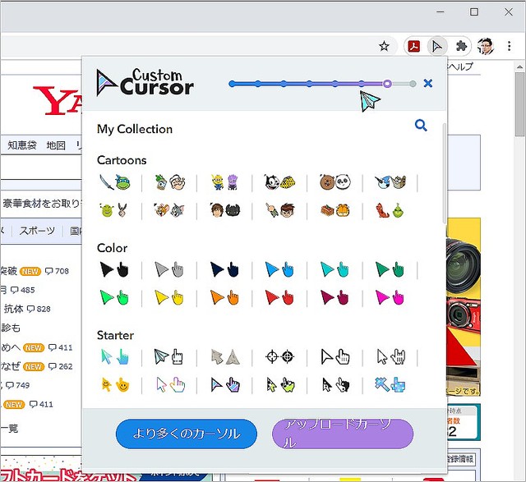Switch to the スポーツ news tab
The height and width of the screenshot is (482, 526).
pyautogui.click(x=37, y=231)
